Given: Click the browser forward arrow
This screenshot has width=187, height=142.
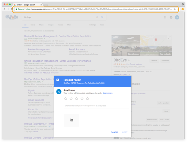Looking at the screenshot, I should [x=8, y=9].
